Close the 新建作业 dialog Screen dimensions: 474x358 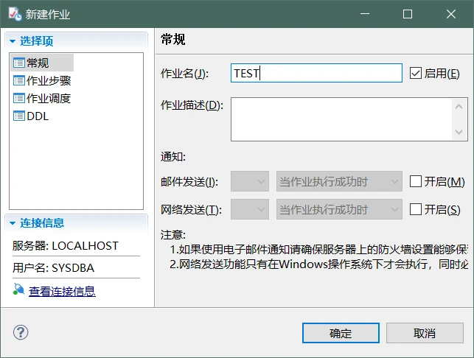pos(451,14)
